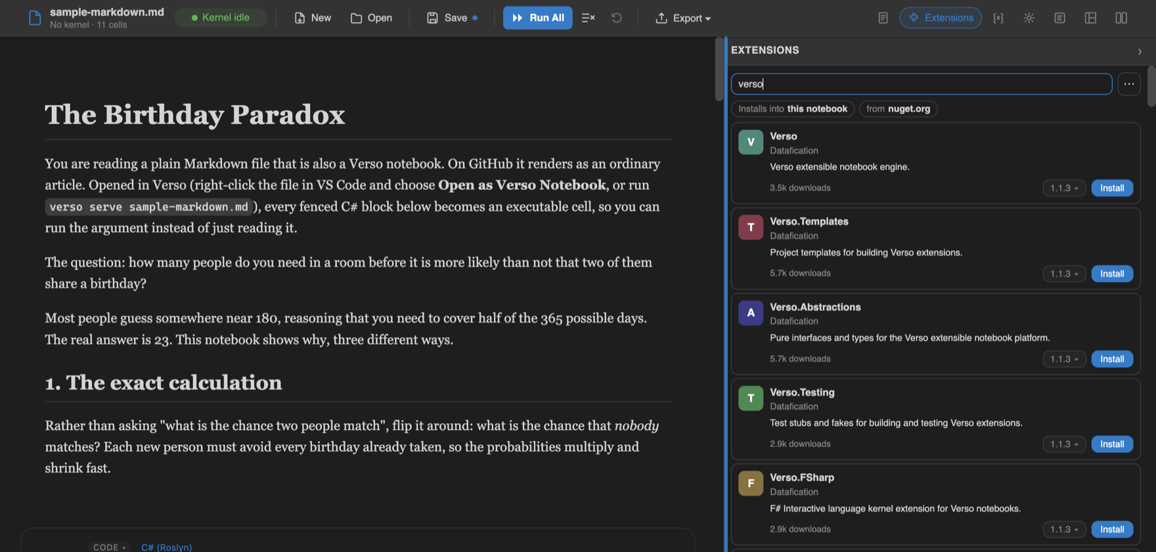The width and height of the screenshot is (1156, 552).
Task: Click the Verso.FSharp package title
Action: coord(801,478)
